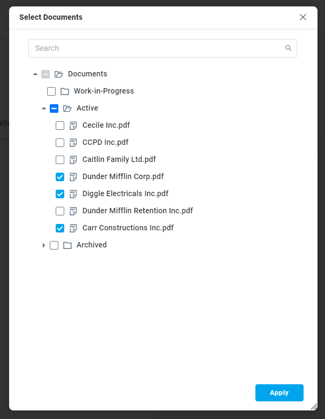Click the PDF icon for Caitlin Family Ltd.pdf

pyautogui.click(x=73, y=160)
